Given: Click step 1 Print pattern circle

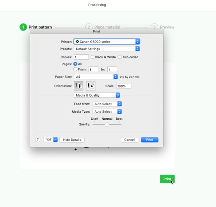Looking at the screenshot, I should point(23,27).
